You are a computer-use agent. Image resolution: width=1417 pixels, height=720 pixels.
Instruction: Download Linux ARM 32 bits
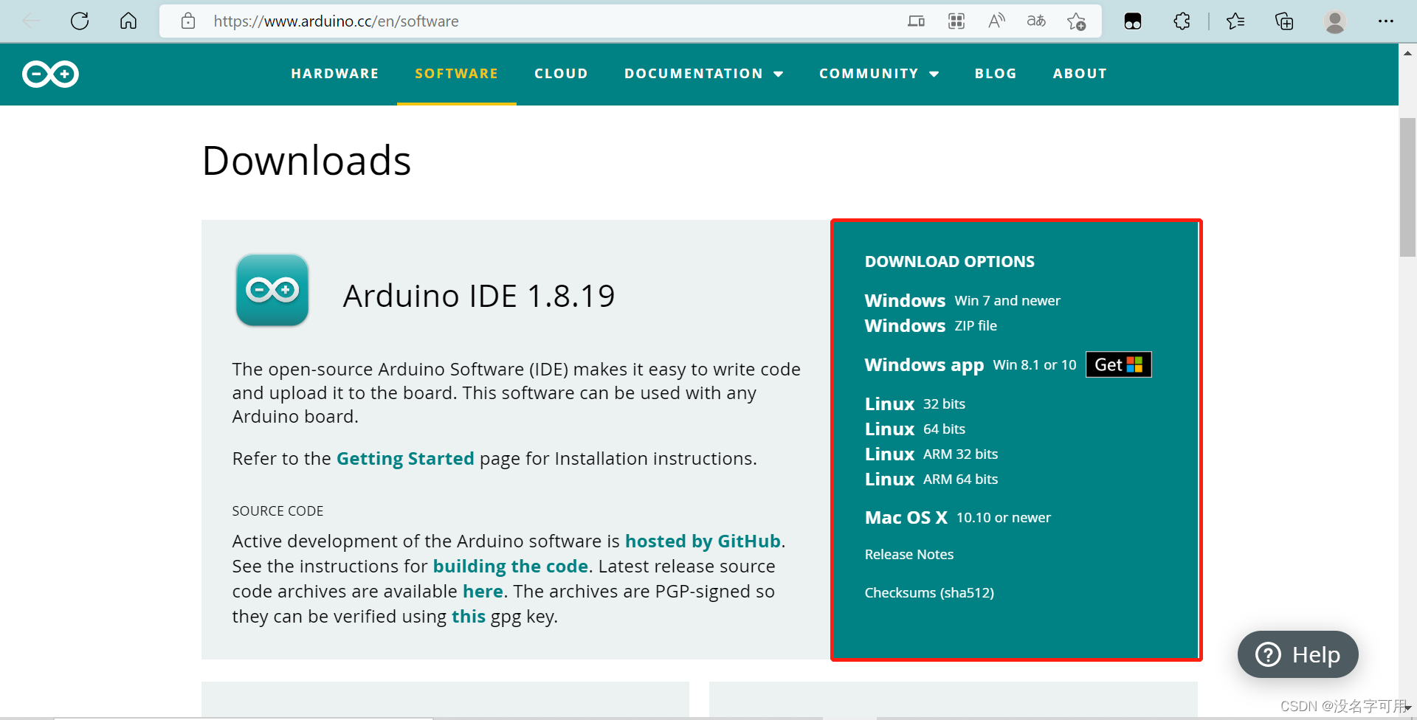(x=931, y=454)
